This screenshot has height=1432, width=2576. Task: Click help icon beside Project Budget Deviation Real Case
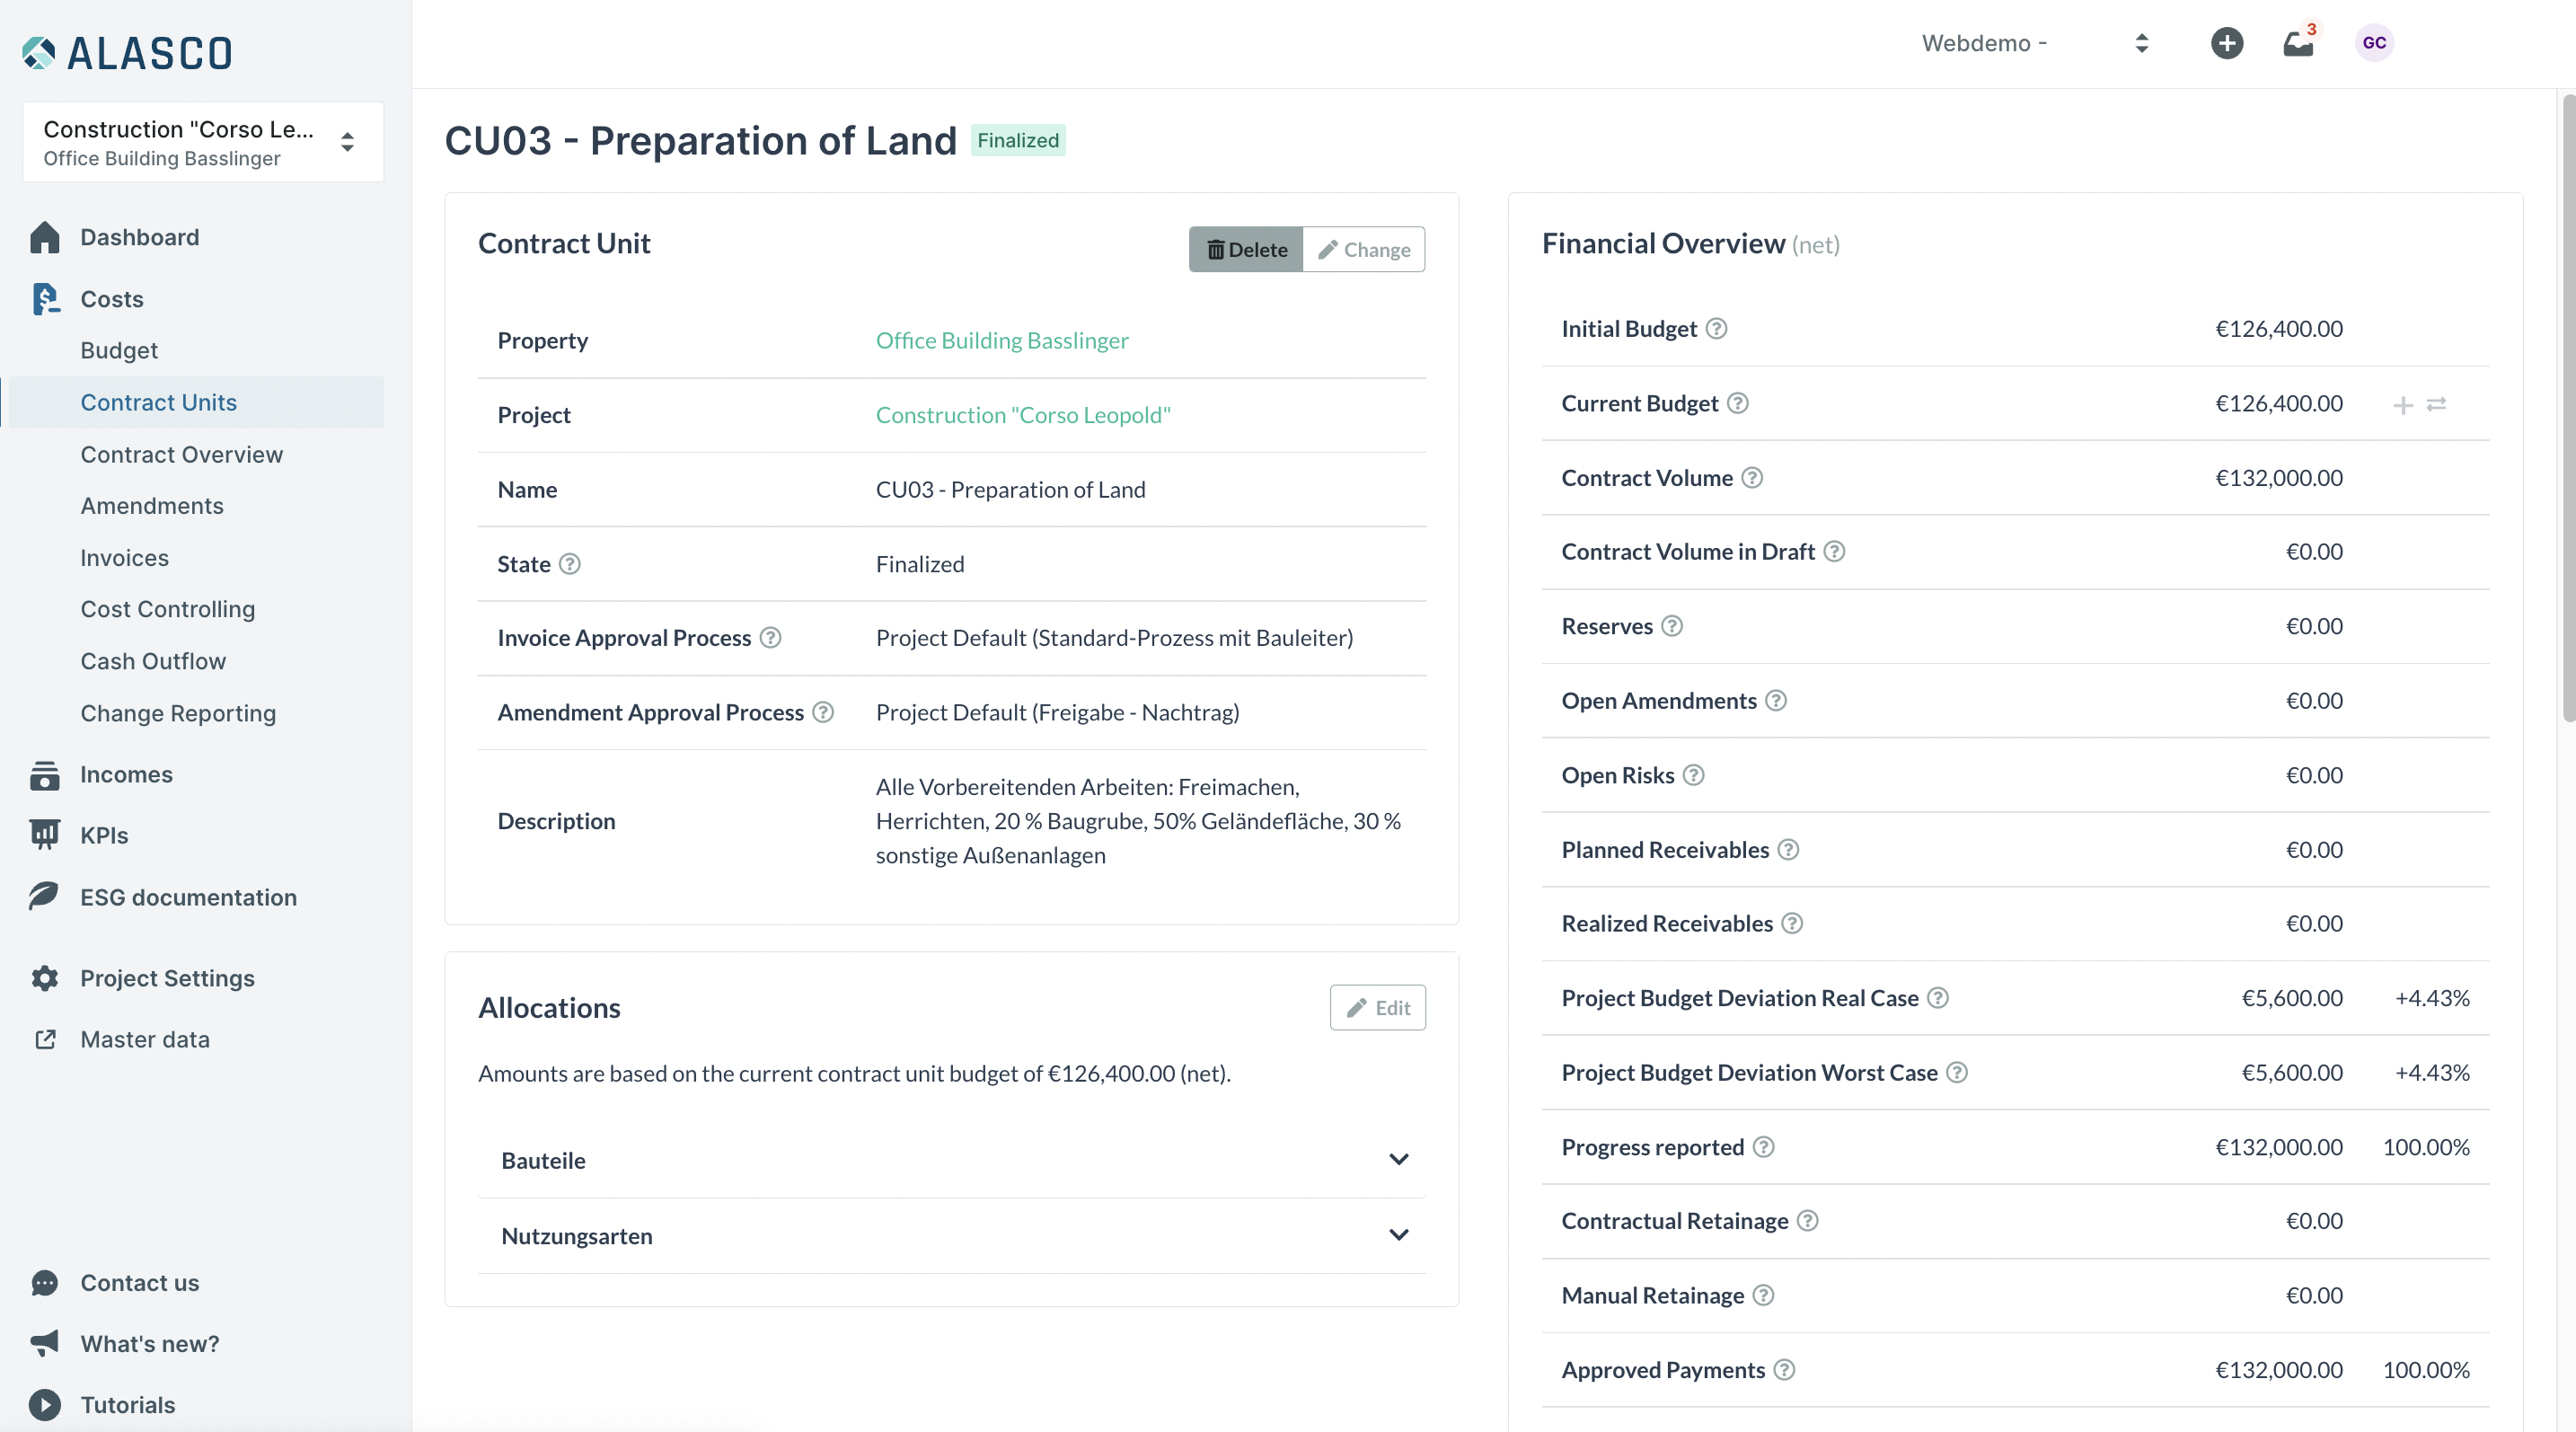(x=1938, y=998)
